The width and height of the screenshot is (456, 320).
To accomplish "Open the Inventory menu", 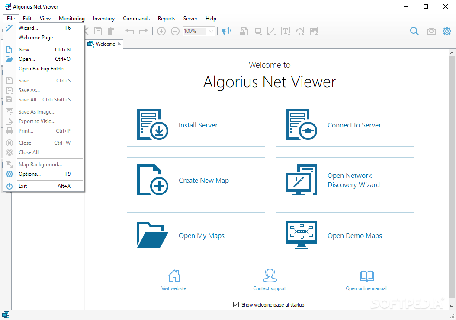I will (104, 18).
